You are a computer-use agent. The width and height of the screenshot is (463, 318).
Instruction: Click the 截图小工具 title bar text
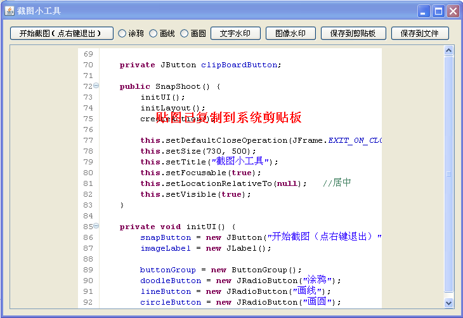(39, 11)
